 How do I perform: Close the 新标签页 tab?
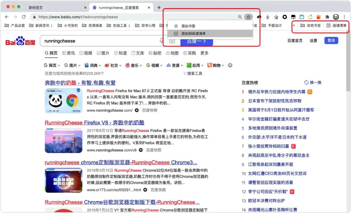(85, 7)
